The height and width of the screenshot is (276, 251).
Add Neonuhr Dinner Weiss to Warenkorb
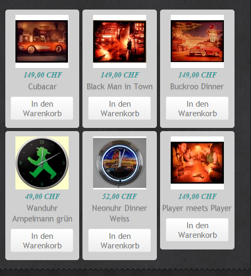tap(120, 240)
